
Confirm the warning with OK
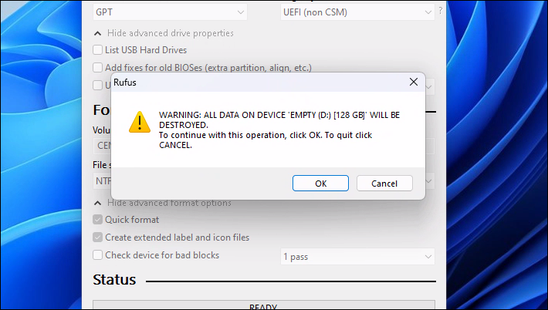(x=320, y=184)
